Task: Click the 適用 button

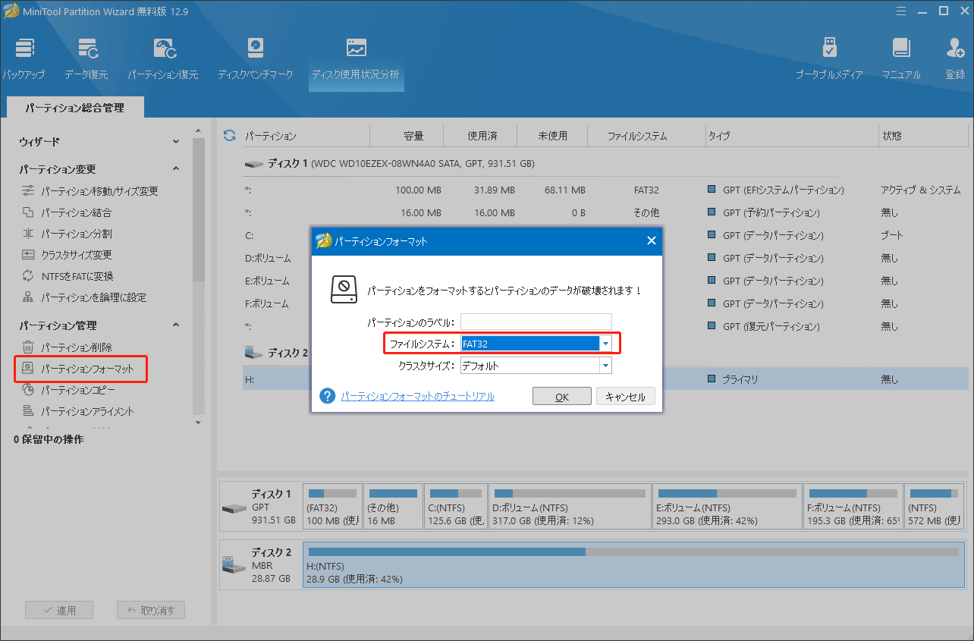Action: (x=58, y=610)
